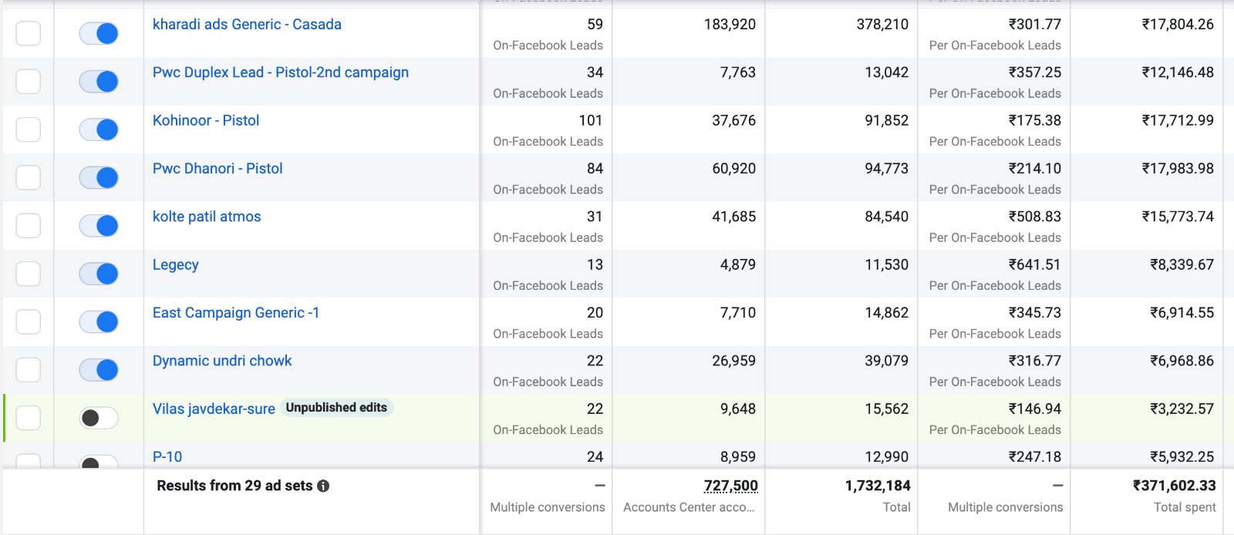Open the P-10 ad set link
Screen dimensions: 1234x535
tap(167, 456)
